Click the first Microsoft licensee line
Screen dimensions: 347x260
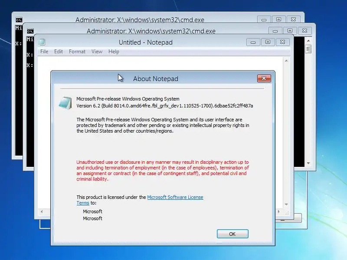pos(92,211)
